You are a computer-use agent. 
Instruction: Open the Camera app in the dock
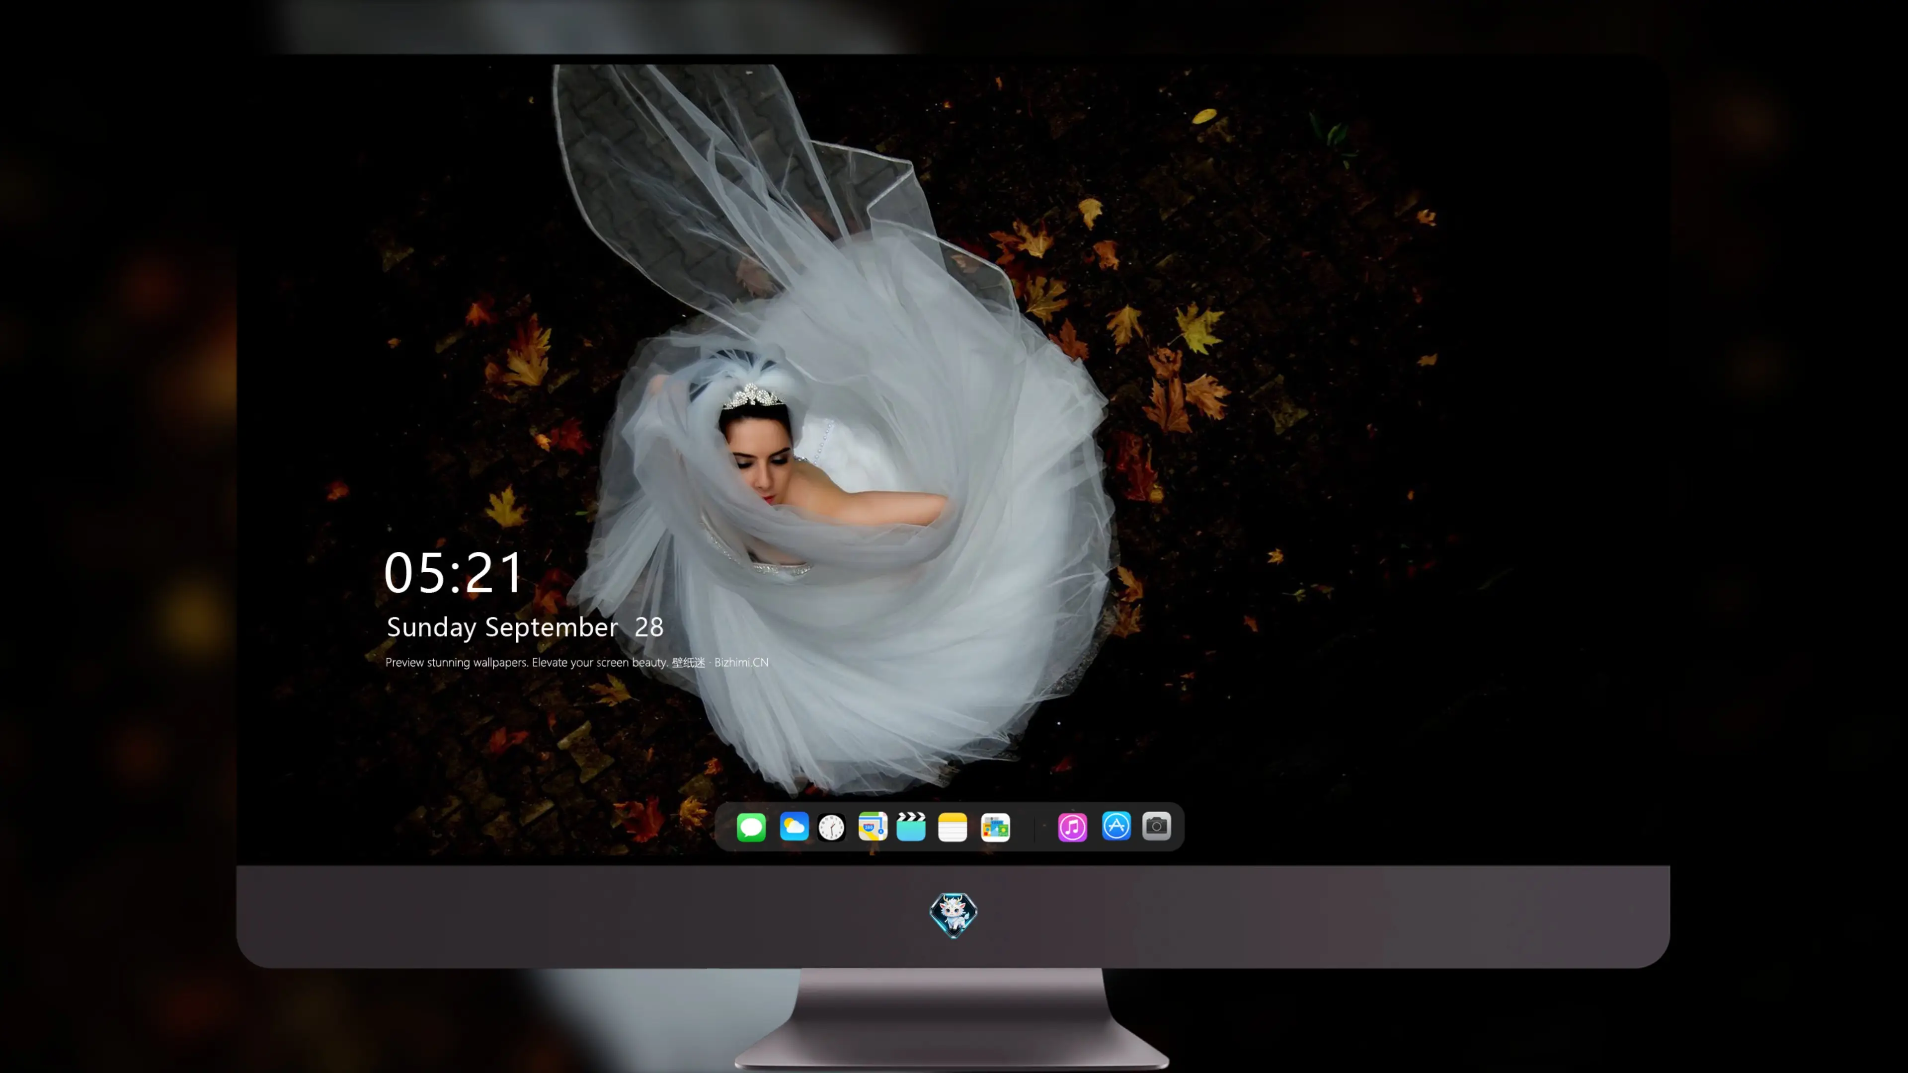coord(1156,826)
